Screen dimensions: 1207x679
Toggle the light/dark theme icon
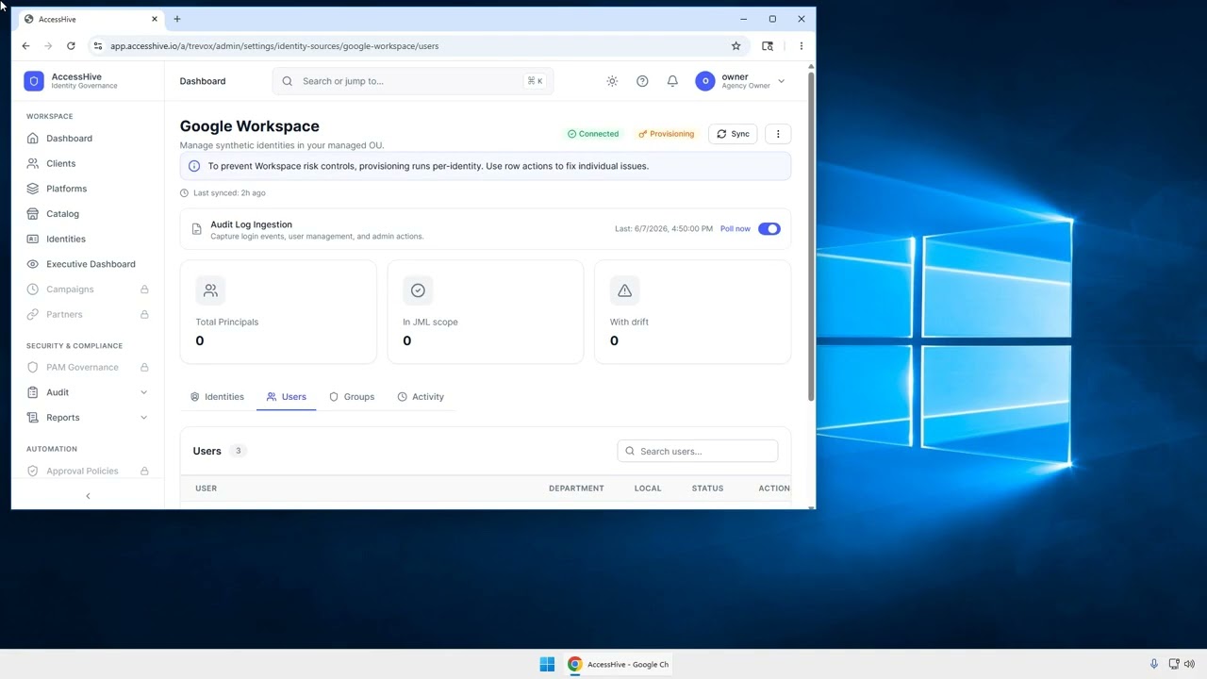[612, 81]
